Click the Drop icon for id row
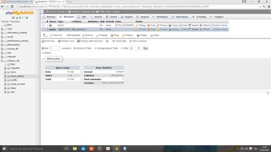This screenshot has width=271, height=152. [149, 25]
